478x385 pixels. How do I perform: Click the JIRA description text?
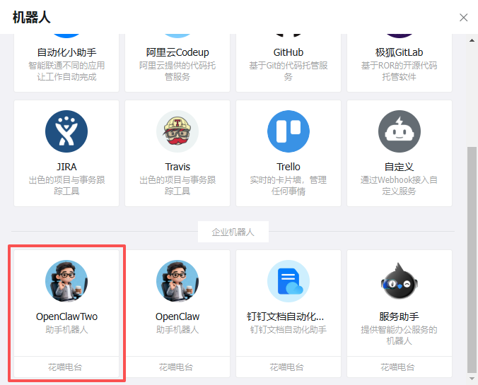point(66,186)
